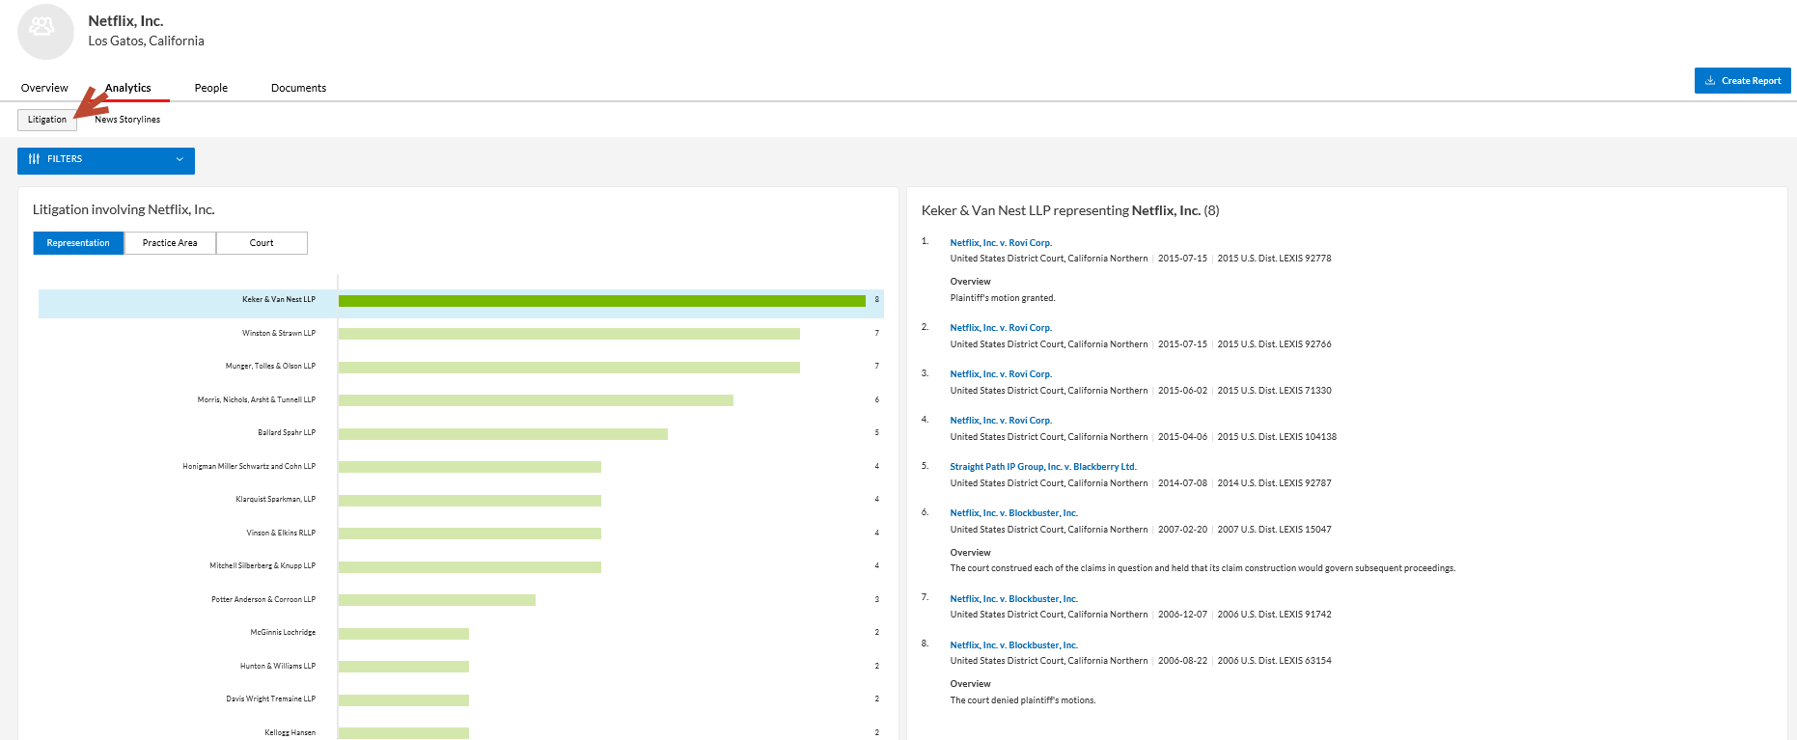This screenshot has width=1797, height=740.
Task: Click the download icon in Create Report
Action: click(1710, 81)
